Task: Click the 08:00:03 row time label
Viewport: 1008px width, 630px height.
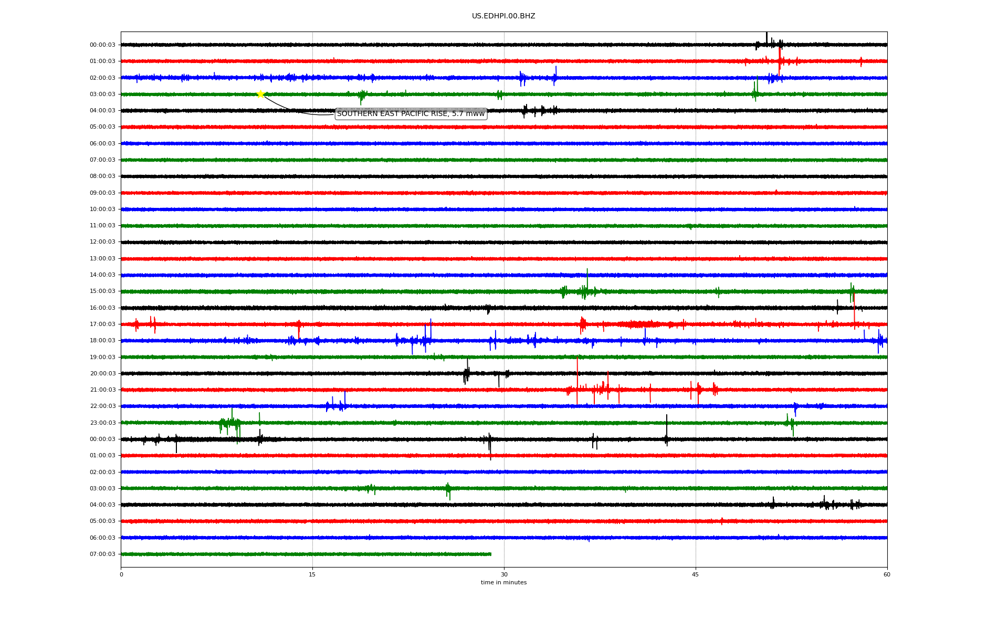Action: pyautogui.click(x=102, y=176)
